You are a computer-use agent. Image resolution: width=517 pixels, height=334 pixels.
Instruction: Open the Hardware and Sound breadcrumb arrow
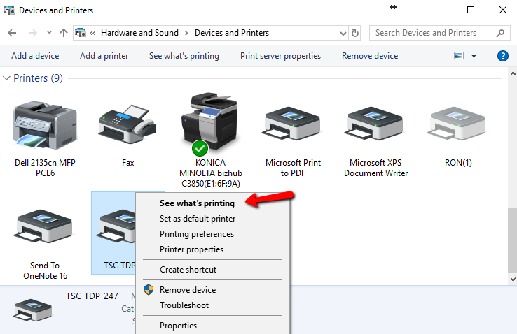click(186, 33)
